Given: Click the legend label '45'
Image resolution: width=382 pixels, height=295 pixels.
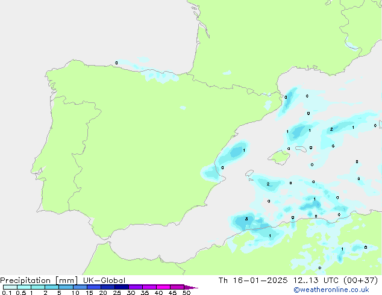Looking at the screenshot, I should 172,293.
